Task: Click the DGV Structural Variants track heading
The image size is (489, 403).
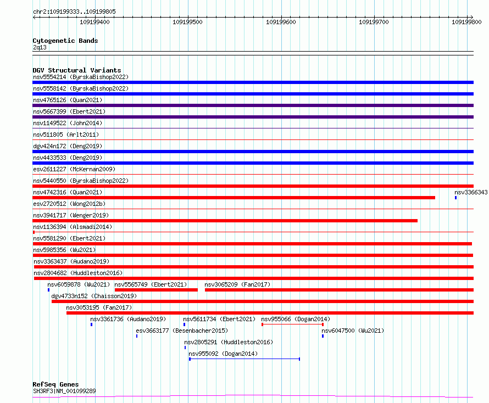Action: [x=77, y=70]
